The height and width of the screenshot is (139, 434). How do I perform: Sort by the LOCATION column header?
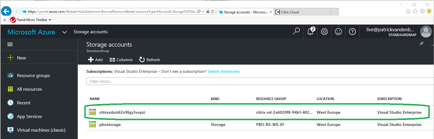[x=325, y=99]
